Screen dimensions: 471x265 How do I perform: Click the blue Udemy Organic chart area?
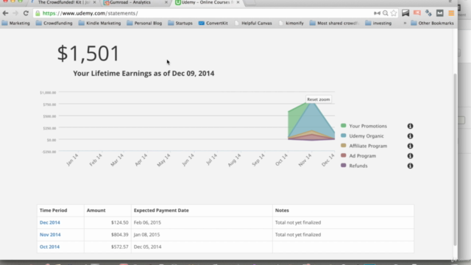(x=312, y=120)
